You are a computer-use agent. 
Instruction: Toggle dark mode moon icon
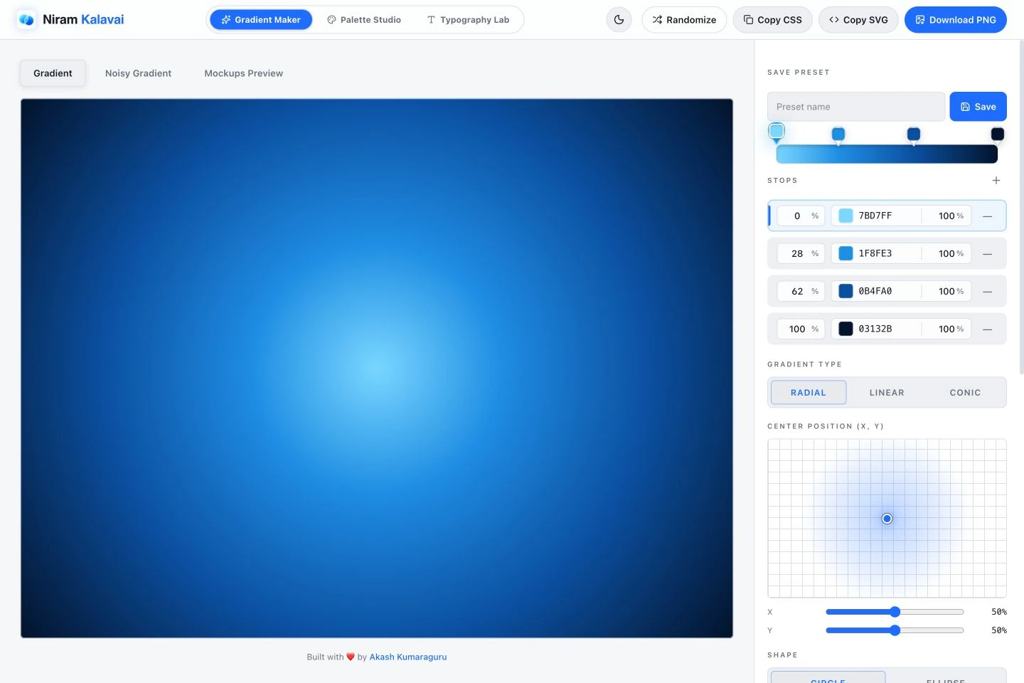[x=619, y=20]
